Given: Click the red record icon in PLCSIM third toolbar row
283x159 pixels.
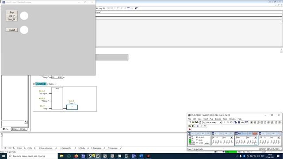Looking at the screenshot, I should point(190,129).
